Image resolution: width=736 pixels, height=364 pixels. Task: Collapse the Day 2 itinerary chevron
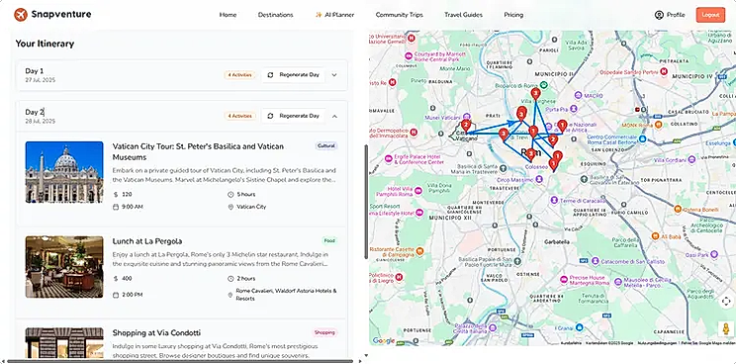pos(334,116)
